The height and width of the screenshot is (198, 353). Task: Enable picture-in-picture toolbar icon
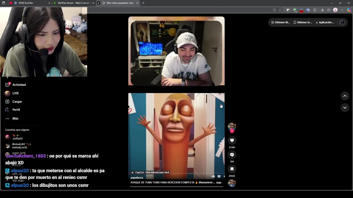click(x=288, y=10)
